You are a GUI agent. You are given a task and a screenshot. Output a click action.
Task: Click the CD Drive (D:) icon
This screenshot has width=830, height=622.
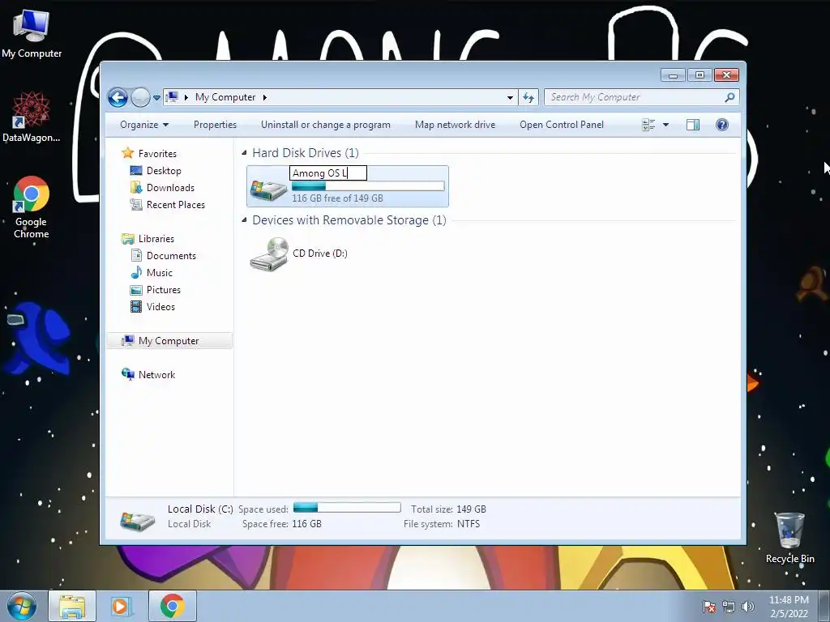point(269,253)
